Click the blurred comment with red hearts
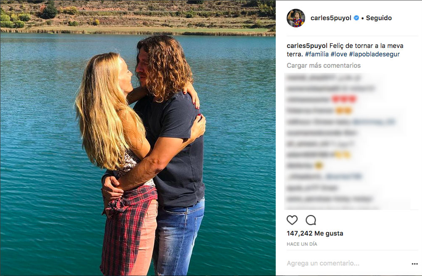The image size is (422, 276). tap(322, 99)
